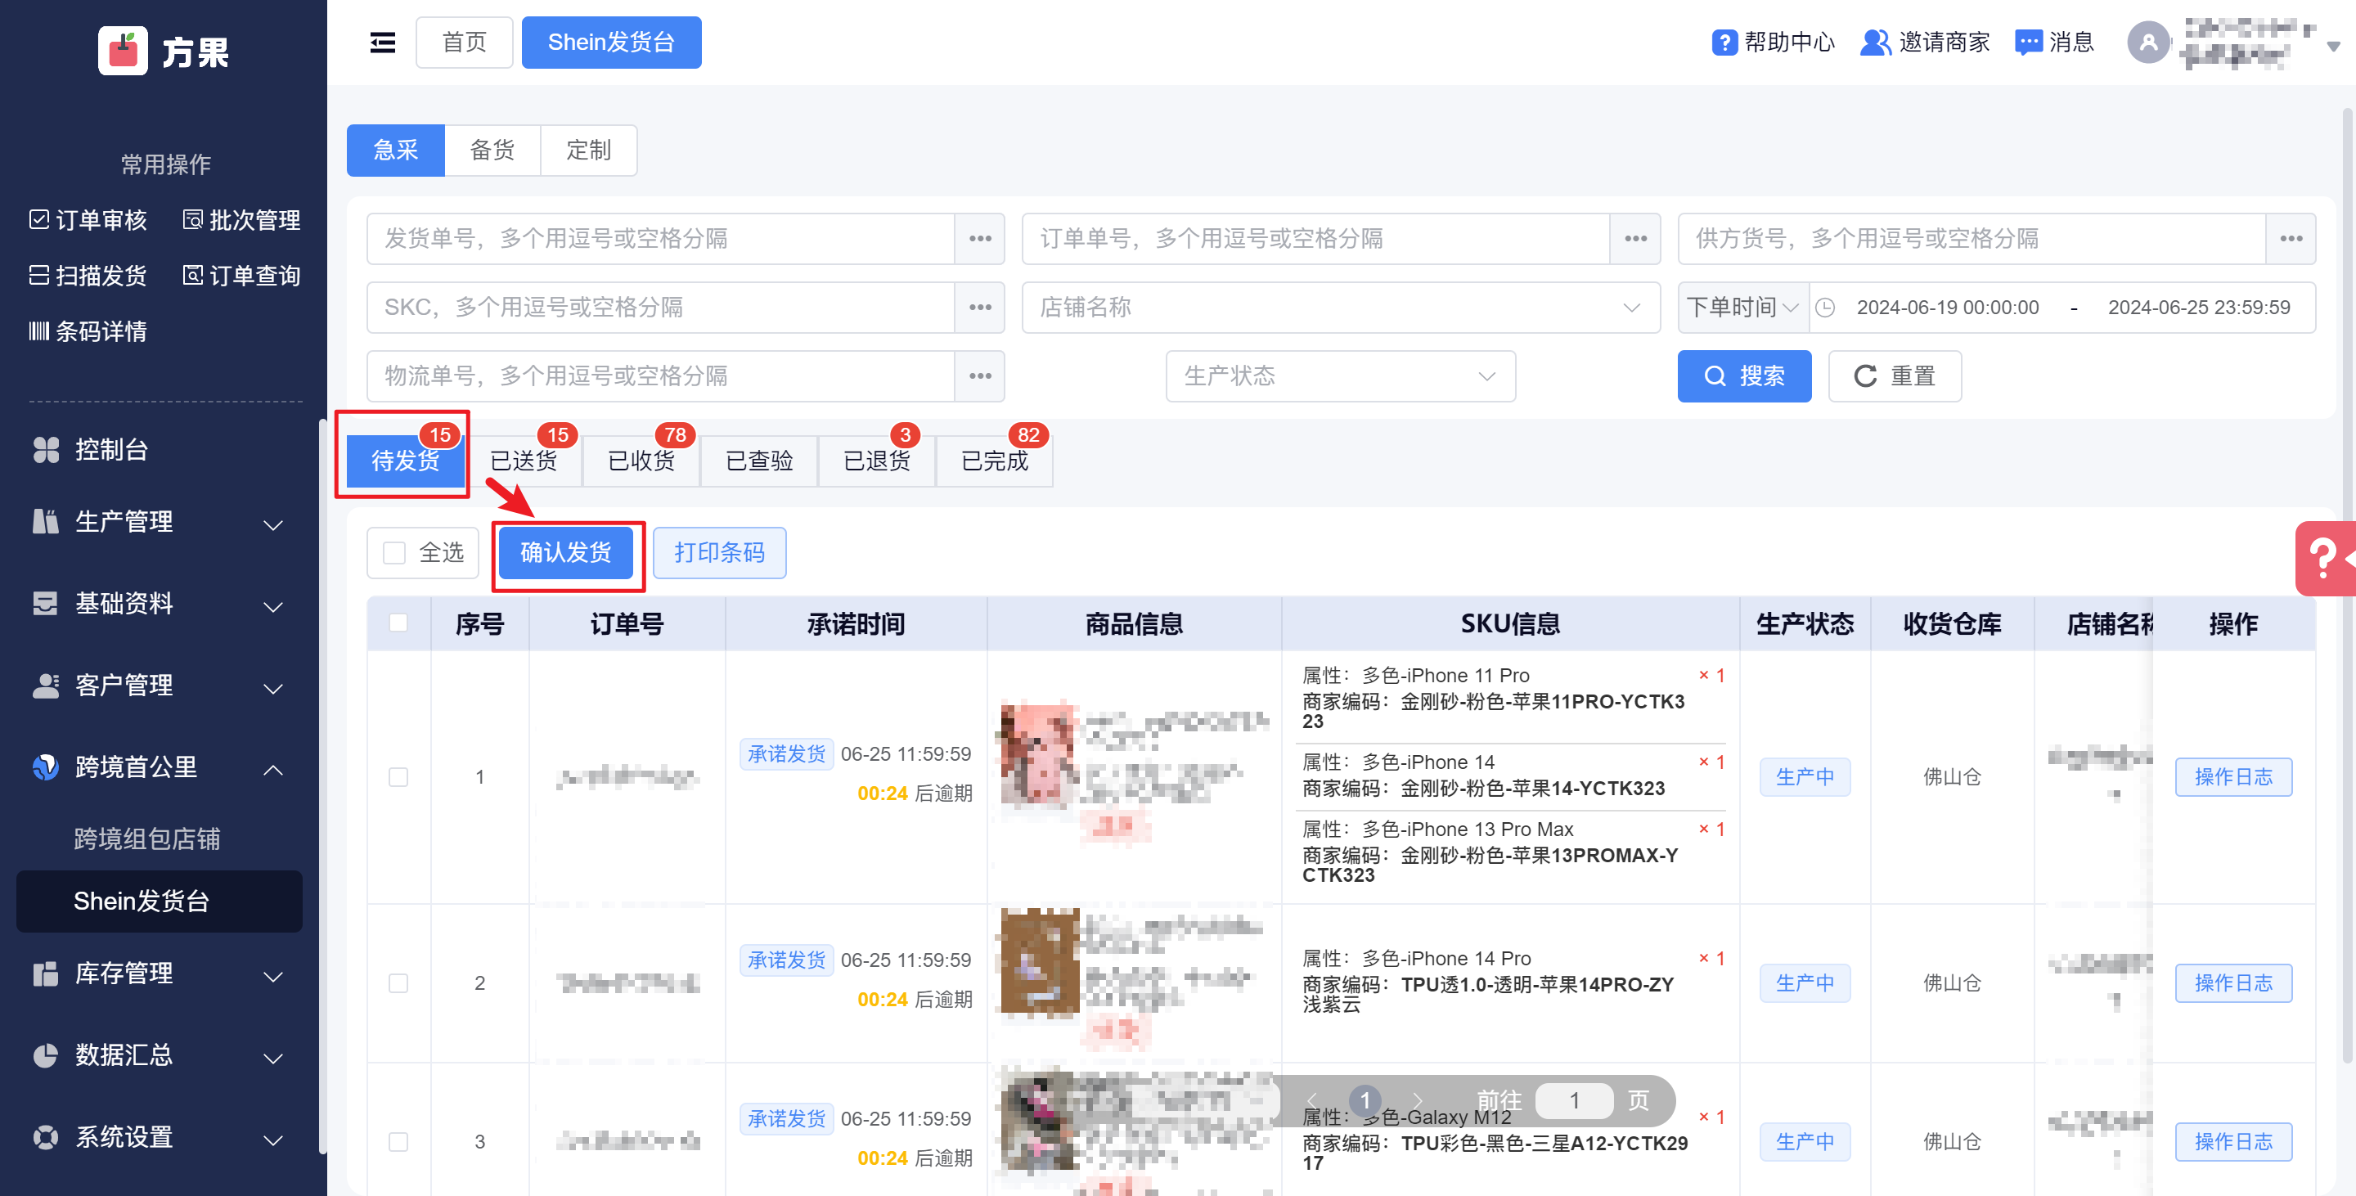This screenshot has height=1196, width=2356.
Task: Click the user avatar icon
Action: [x=2147, y=42]
